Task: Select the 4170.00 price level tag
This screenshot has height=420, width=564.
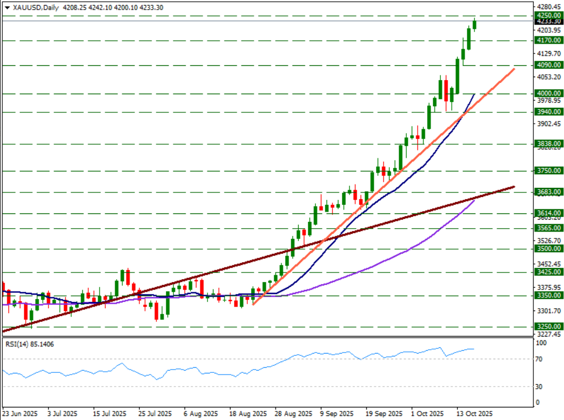Action: tap(549, 40)
